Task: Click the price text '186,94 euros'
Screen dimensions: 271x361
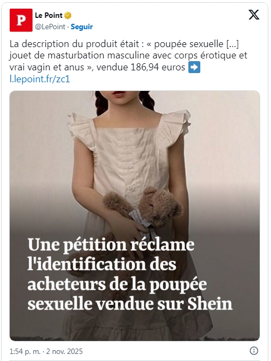Action: click(x=158, y=67)
